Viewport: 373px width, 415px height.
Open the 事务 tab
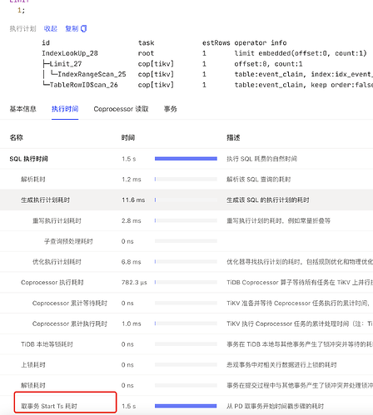(171, 109)
